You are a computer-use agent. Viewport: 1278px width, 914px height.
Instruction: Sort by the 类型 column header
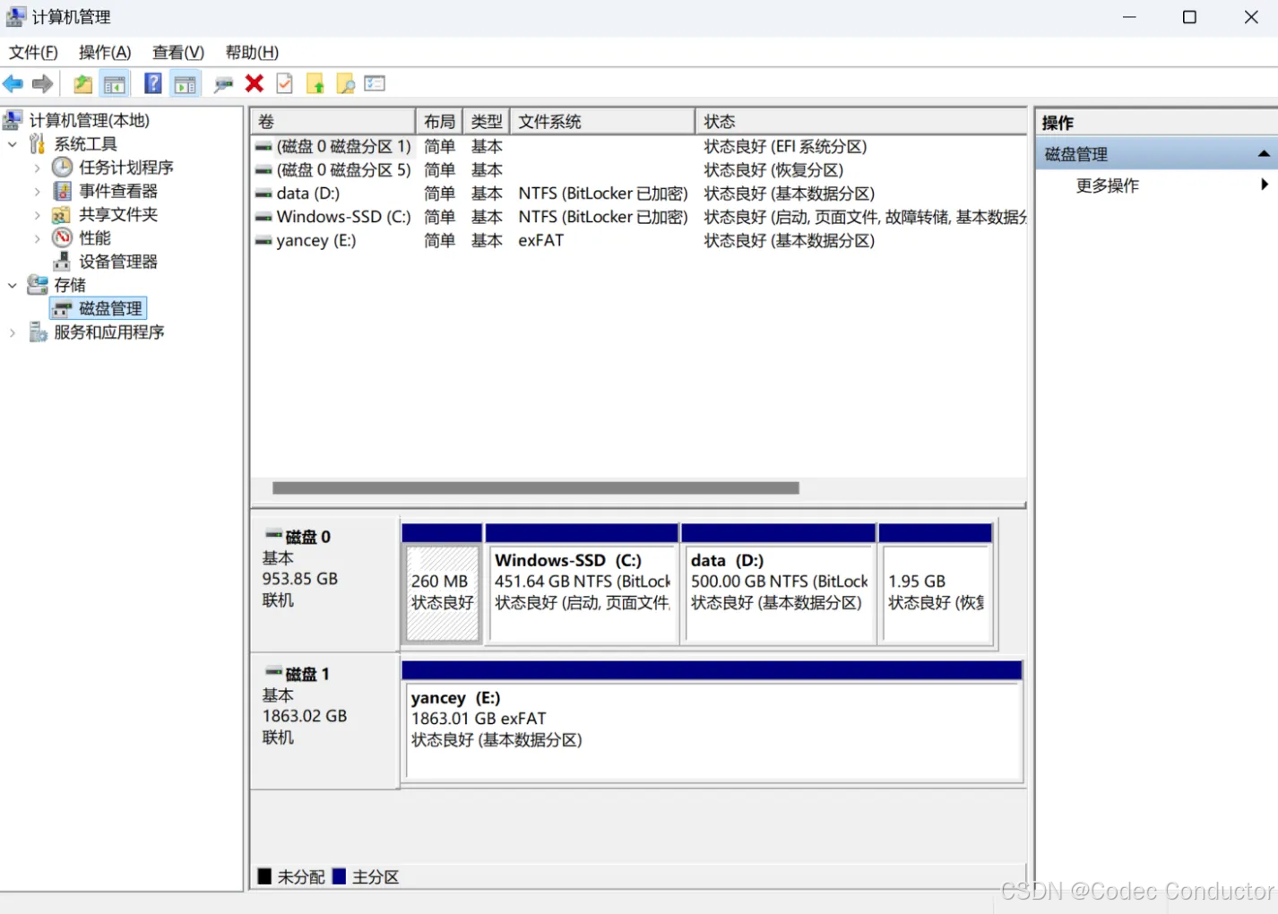tap(487, 122)
